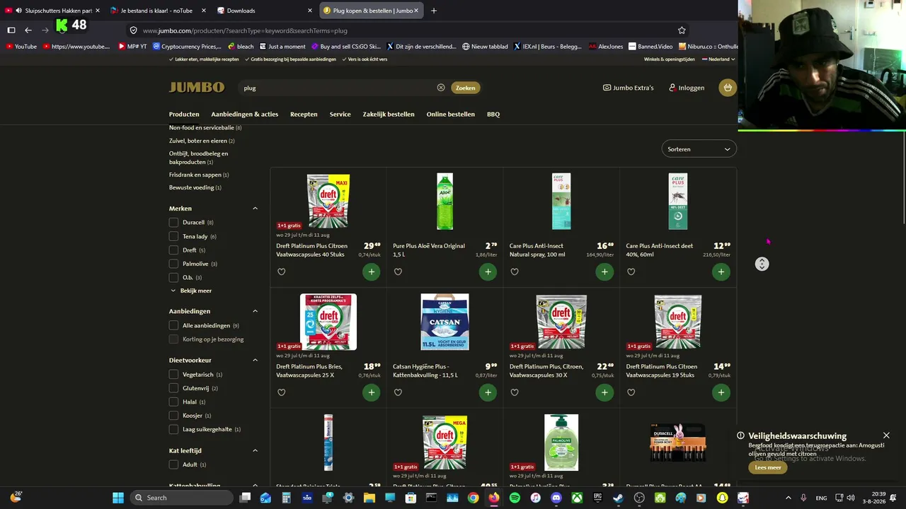
Task: Open Discord from the taskbar
Action: point(556,498)
